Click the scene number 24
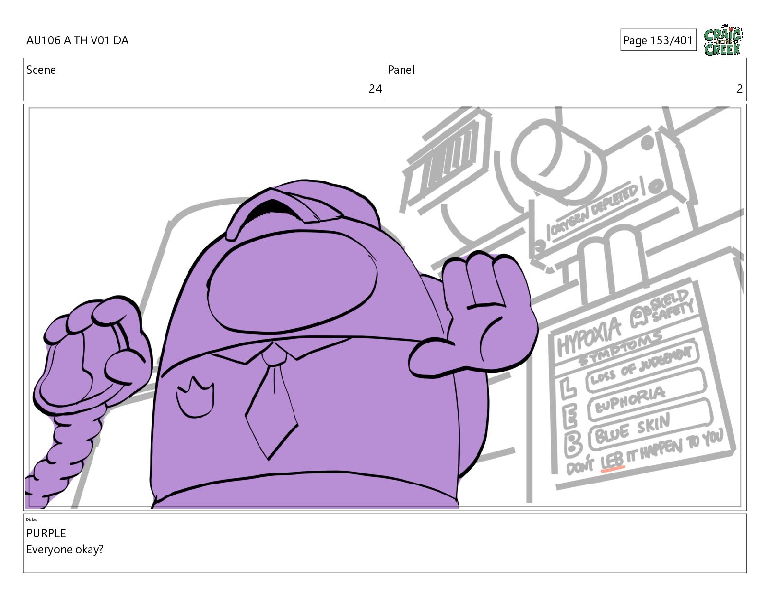771x596 pixels. pos(375,89)
